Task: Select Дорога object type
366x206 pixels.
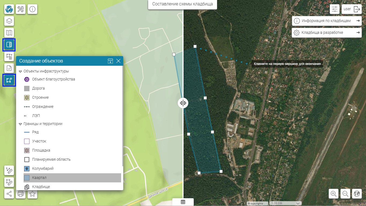Action: pyautogui.click(x=38, y=88)
